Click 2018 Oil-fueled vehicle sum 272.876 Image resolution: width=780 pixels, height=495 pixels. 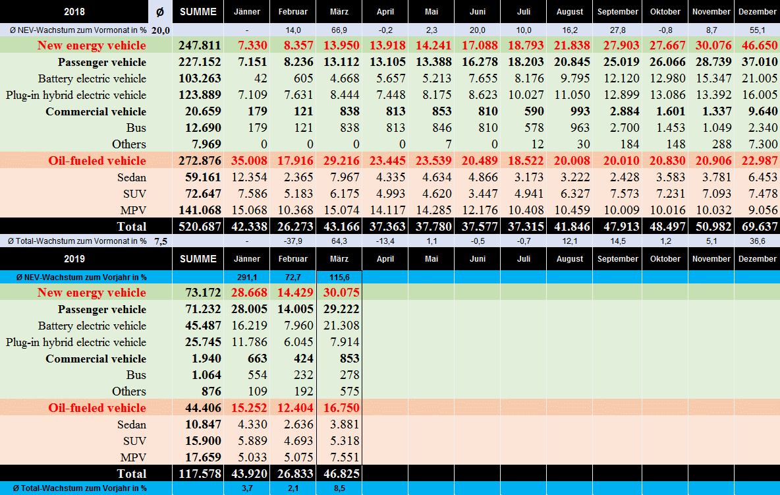[x=198, y=161]
